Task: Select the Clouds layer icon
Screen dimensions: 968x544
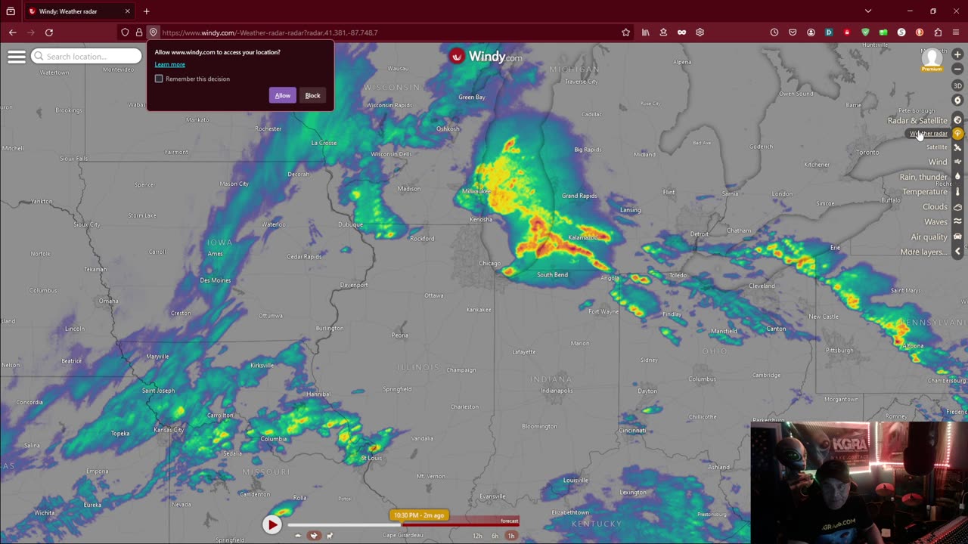Action: point(957,207)
